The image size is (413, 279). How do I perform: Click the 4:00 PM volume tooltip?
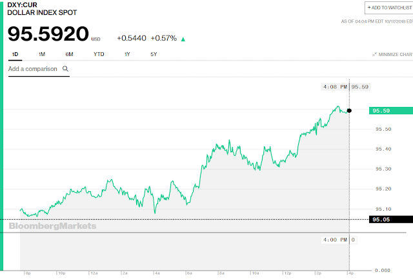click(339, 240)
